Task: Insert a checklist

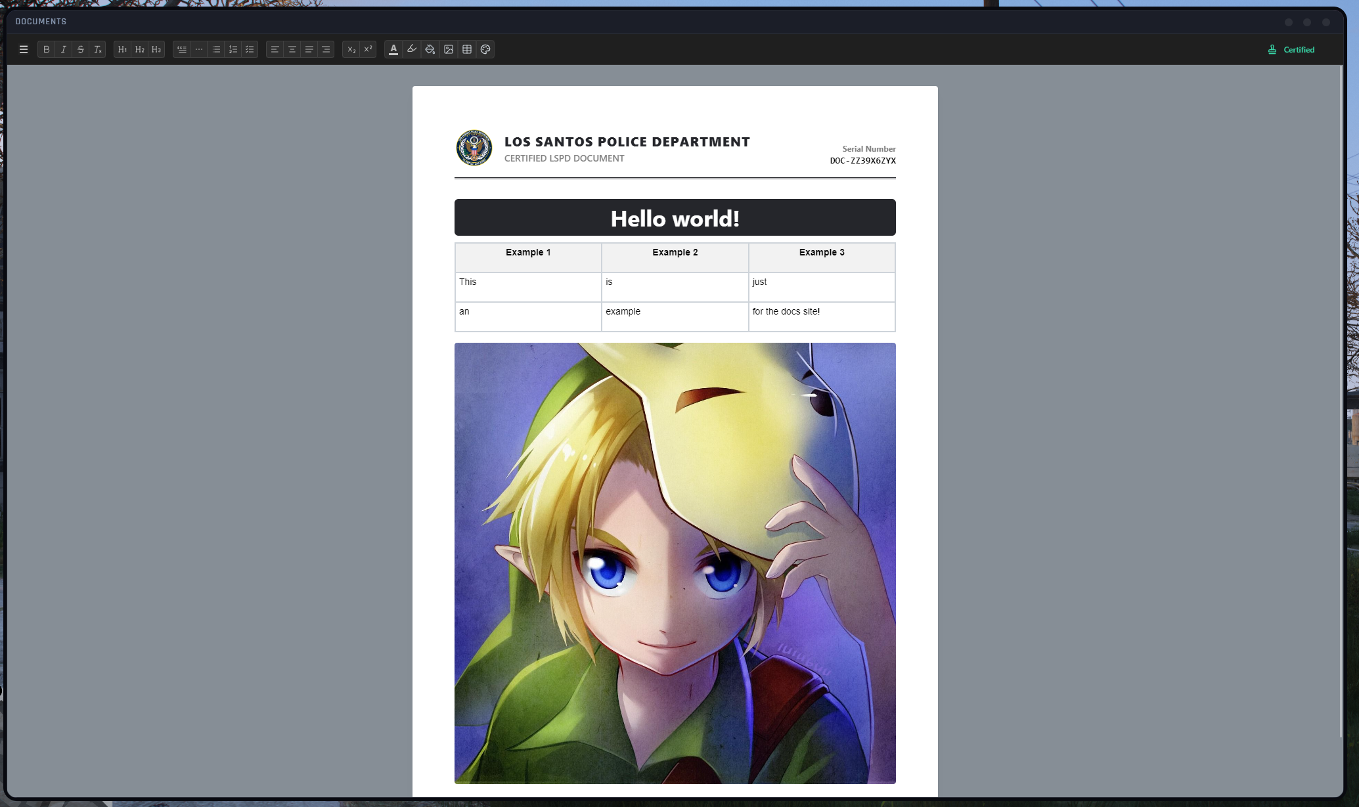Action: pyautogui.click(x=250, y=49)
